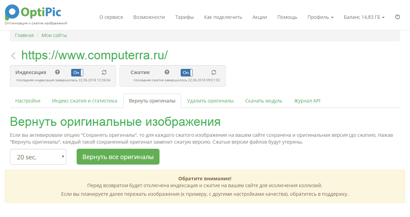Open the Тарифы menu item
The width and height of the screenshot is (410, 217).
pyautogui.click(x=184, y=17)
